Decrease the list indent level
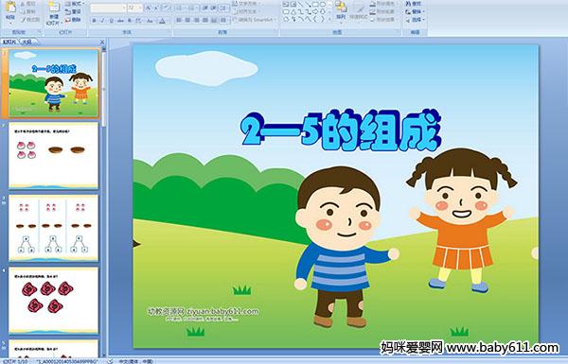Screen dimensions: 568x364 point(205,8)
